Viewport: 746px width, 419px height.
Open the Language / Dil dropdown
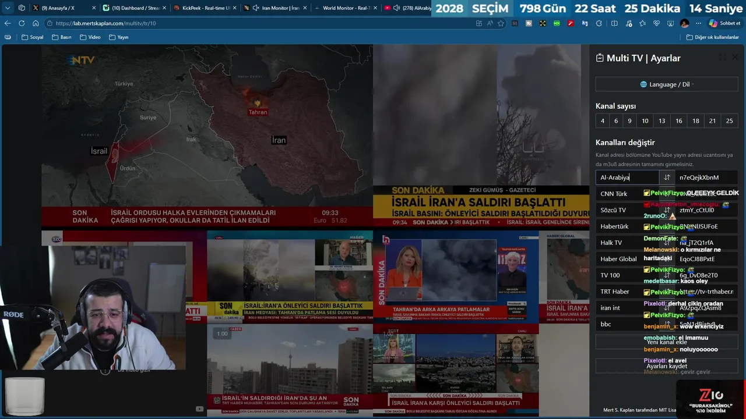(667, 84)
